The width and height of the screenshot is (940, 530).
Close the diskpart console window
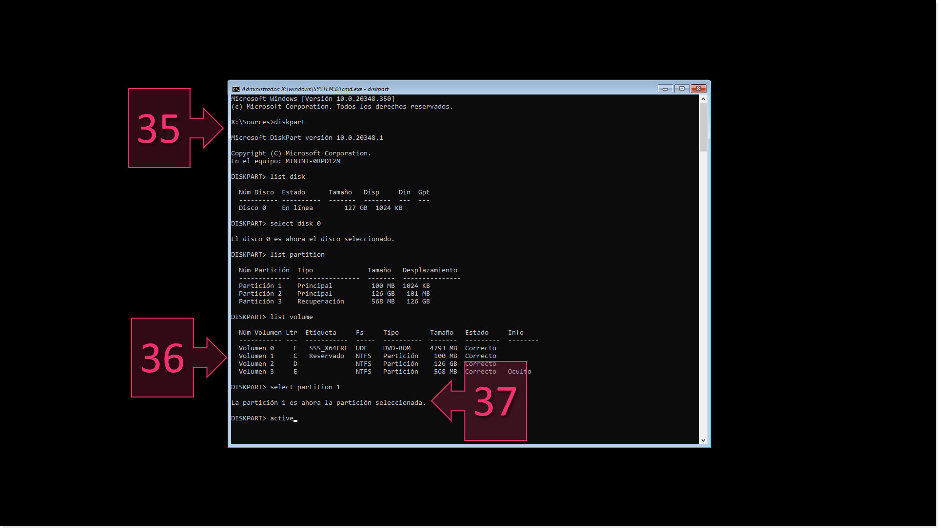(x=698, y=89)
